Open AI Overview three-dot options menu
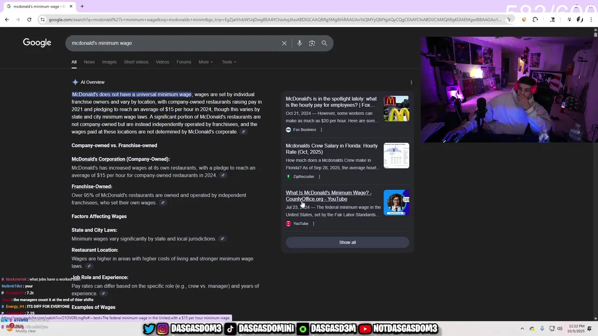Viewport: 598px width, 336px height. coord(411,83)
